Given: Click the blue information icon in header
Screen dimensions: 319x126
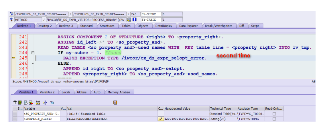Looking at the screenshot, I should point(134,19).
